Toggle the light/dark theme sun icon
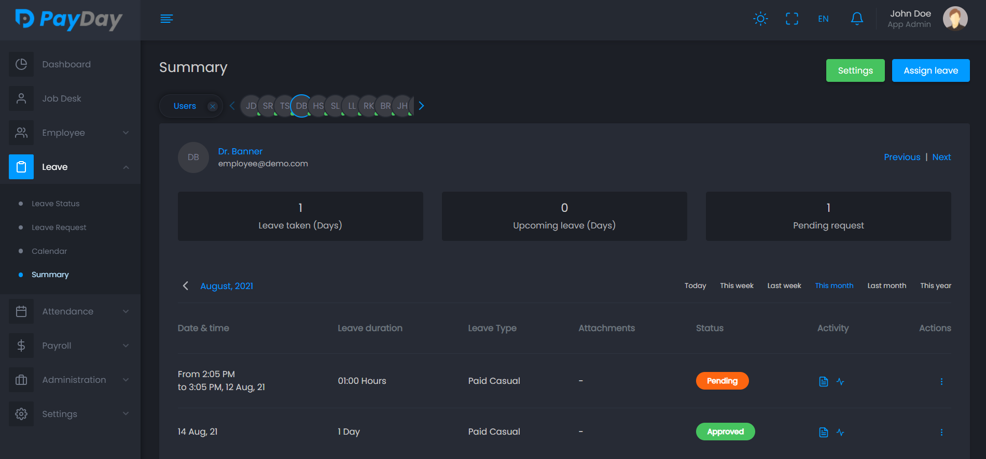Screen dimensions: 986x459 [x=760, y=19]
